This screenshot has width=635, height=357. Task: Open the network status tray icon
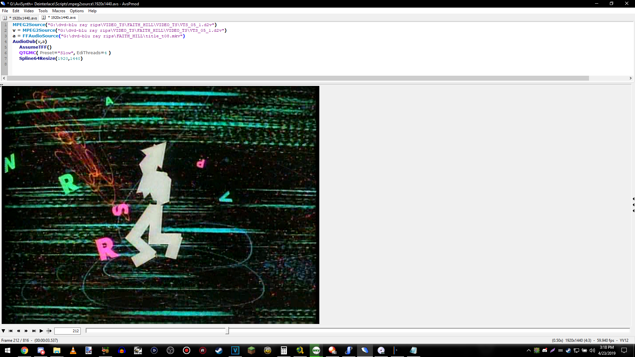576,350
